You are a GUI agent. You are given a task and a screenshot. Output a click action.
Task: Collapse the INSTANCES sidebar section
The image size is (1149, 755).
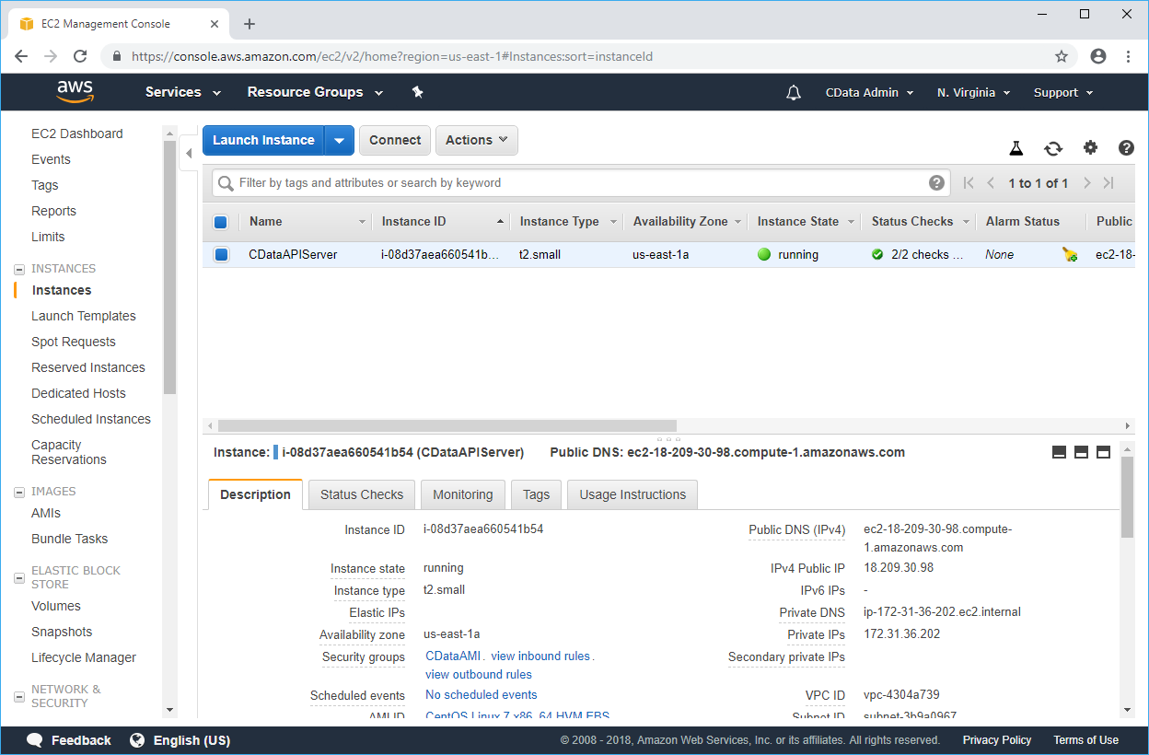tap(18, 269)
